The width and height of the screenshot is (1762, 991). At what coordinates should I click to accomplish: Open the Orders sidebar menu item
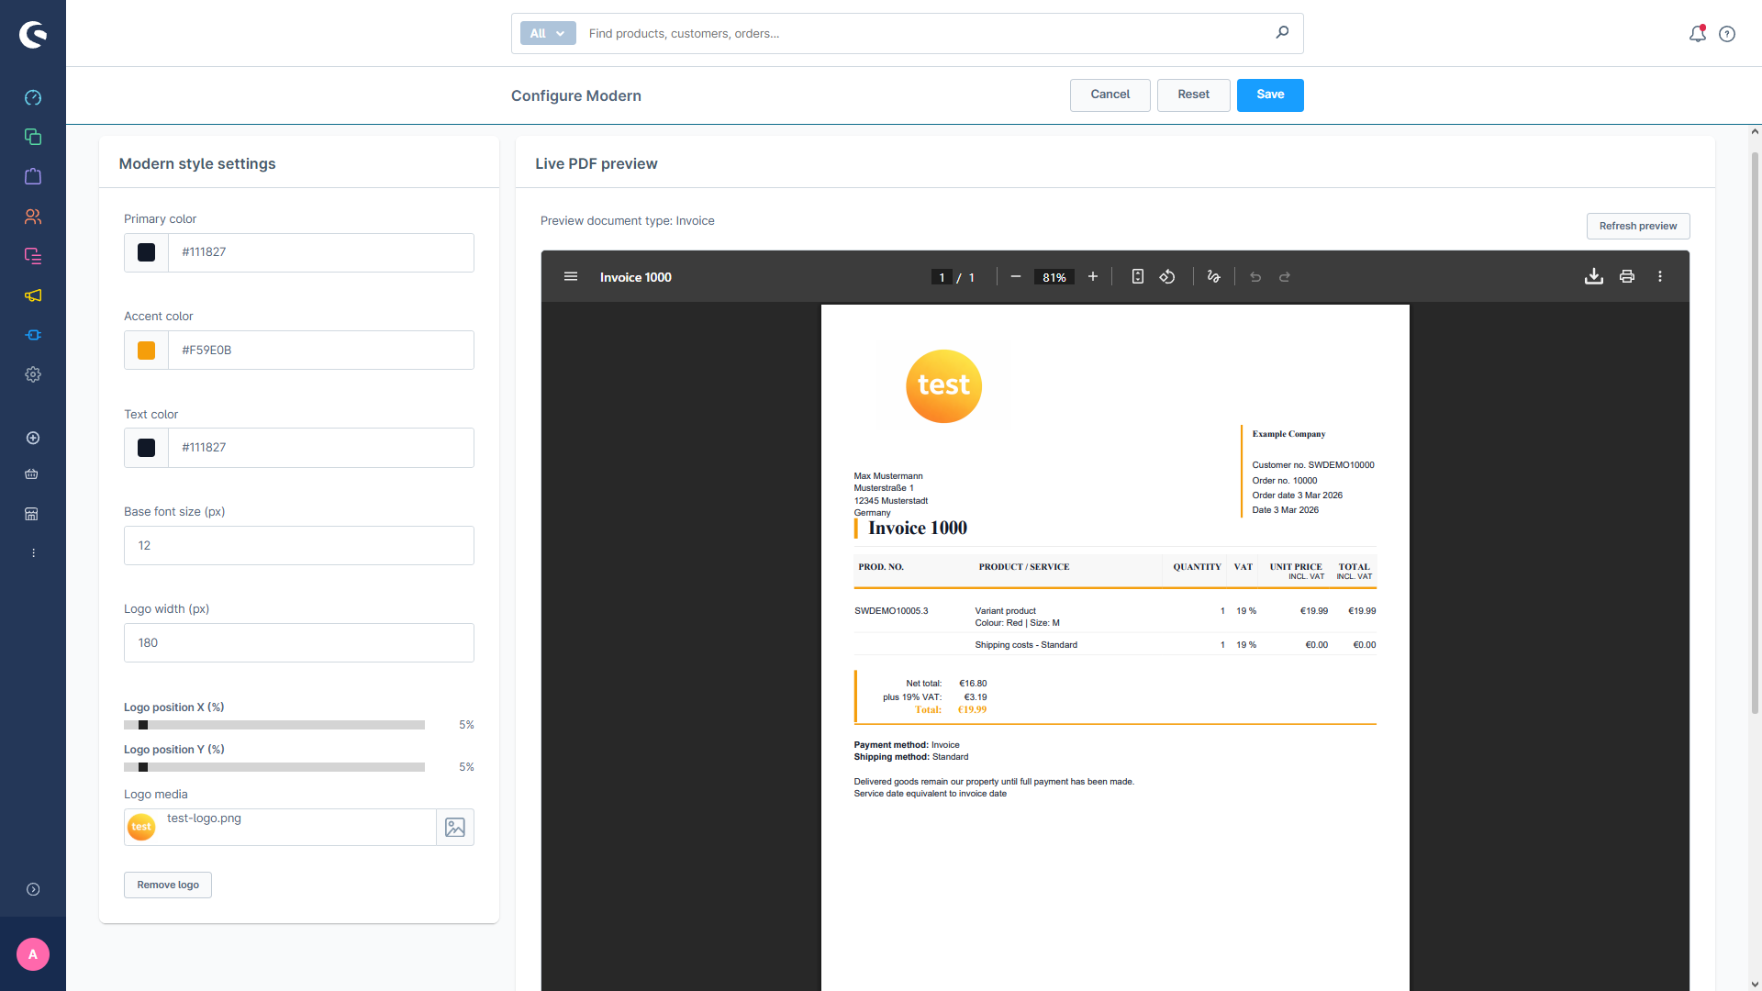[x=33, y=176]
